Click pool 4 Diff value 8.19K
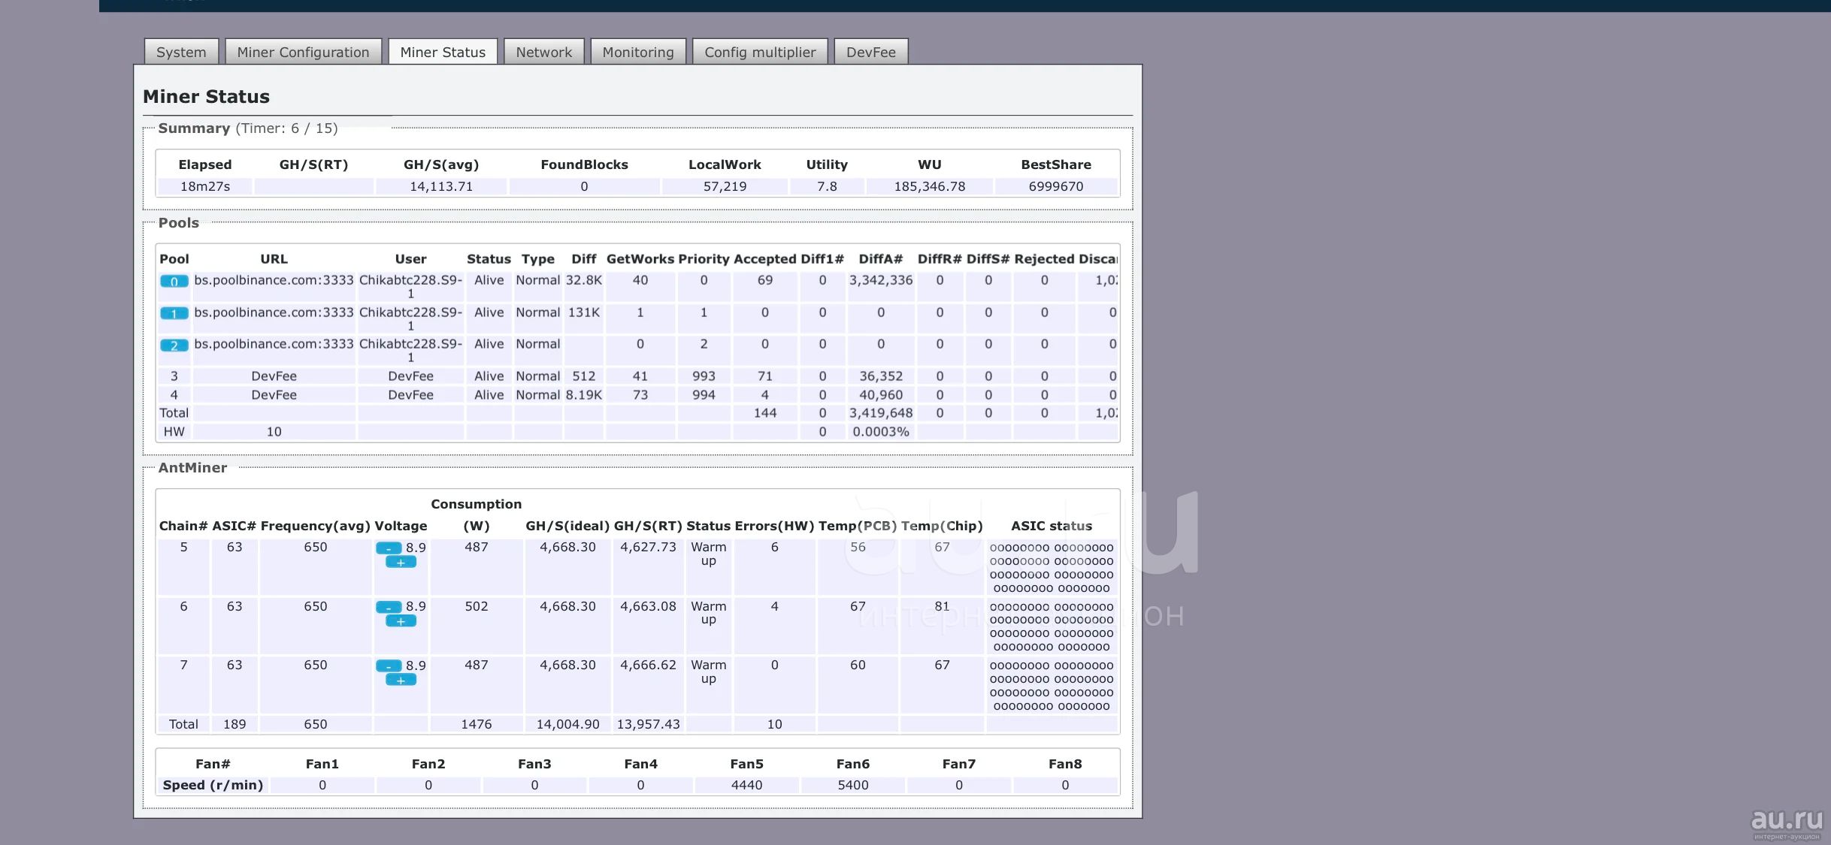This screenshot has height=845, width=1831. [584, 395]
